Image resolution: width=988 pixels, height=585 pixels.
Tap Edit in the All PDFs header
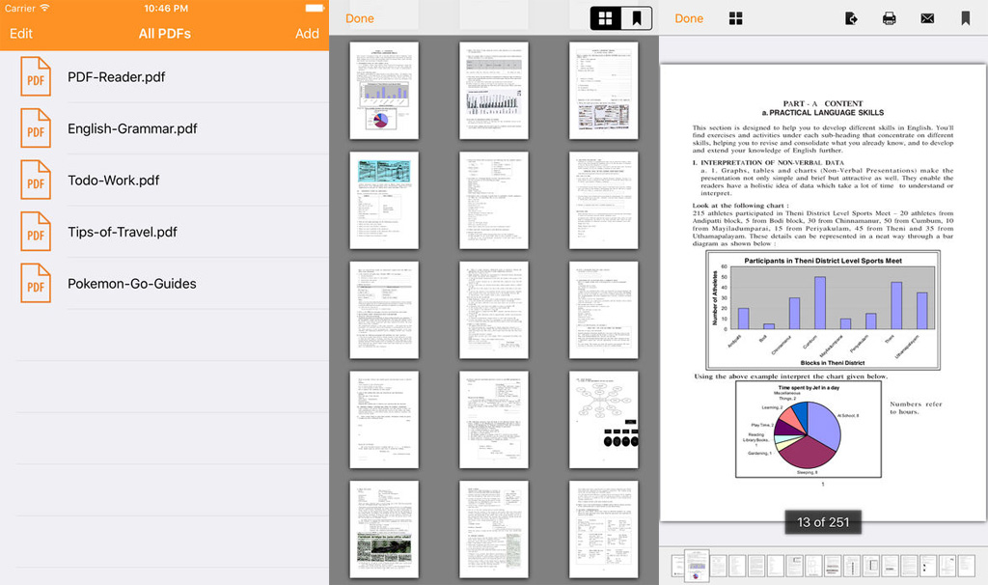tap(21, 34)
